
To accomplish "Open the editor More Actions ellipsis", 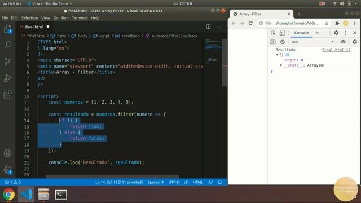I will (x=218, y=27).
